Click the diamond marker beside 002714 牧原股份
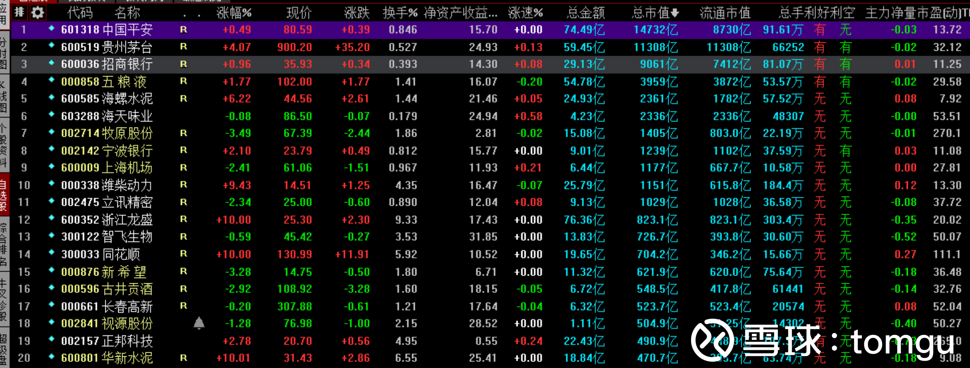The image size is (970, 368). pyautogui.click(x=51, y=132)
